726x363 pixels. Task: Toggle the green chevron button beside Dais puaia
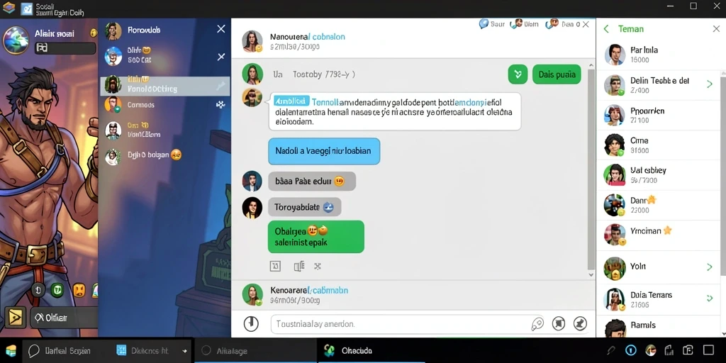(518, 74)
